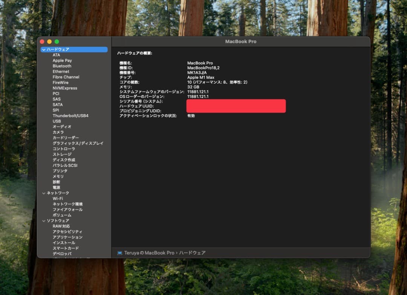
Task: Select Bluetooth in the hardware list
Action: pos(62,66)
